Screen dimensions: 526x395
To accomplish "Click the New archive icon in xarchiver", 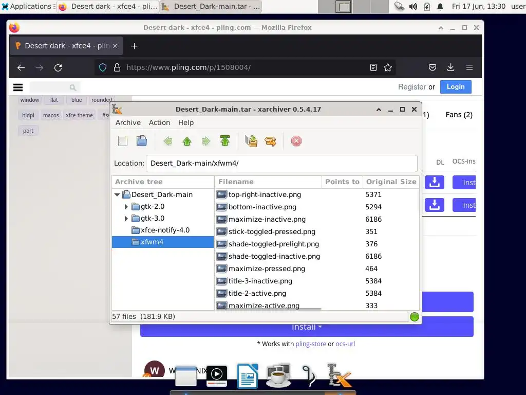I will click(x=123, y=141).
